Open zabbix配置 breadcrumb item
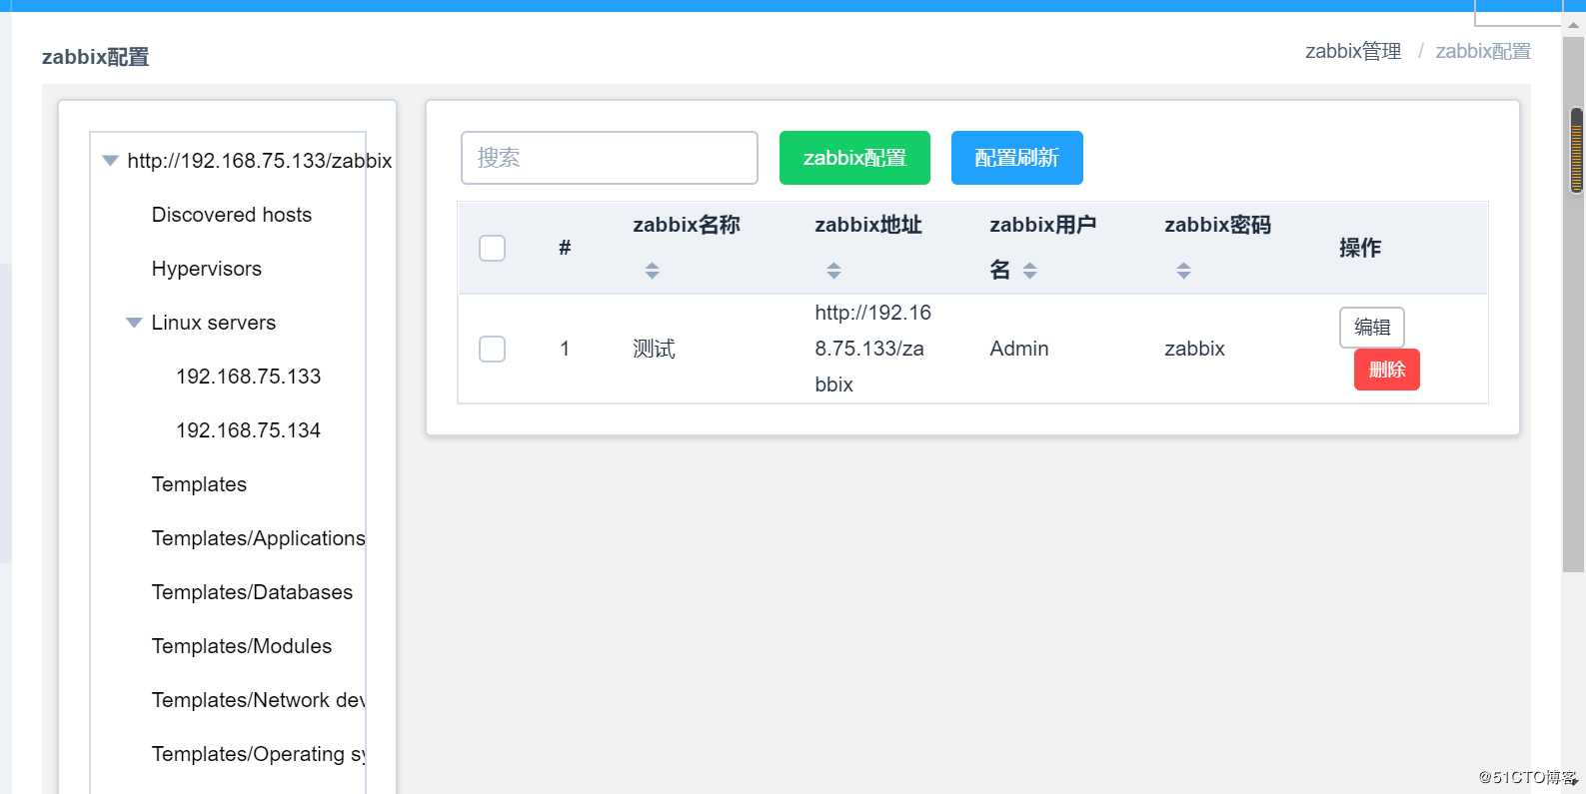Screen dimensions: 1586x794 1483,51
